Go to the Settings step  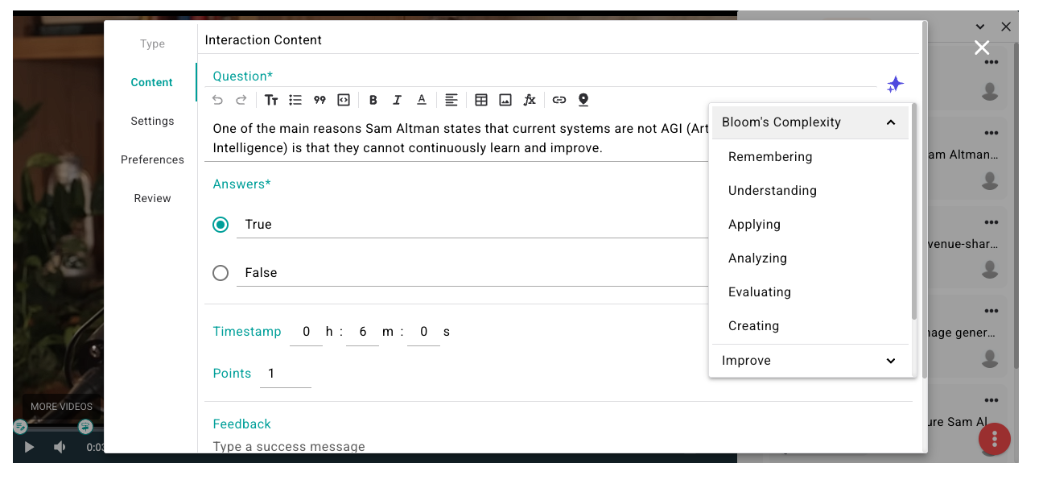point(152,121)
